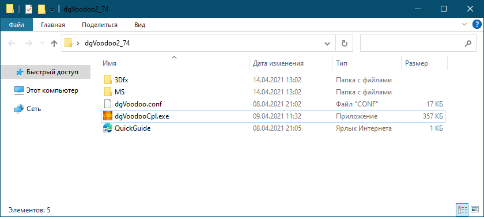Image resolution: width=484 pixels, height=217 pixels.
Task: Click the Приложение type cell
Action: tap(357, 116)
